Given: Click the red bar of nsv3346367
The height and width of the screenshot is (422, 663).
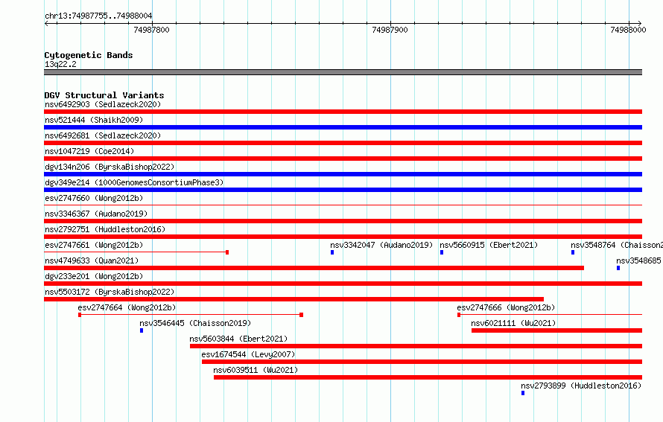Looking at the screenshot, I should (x=343, y=221).
